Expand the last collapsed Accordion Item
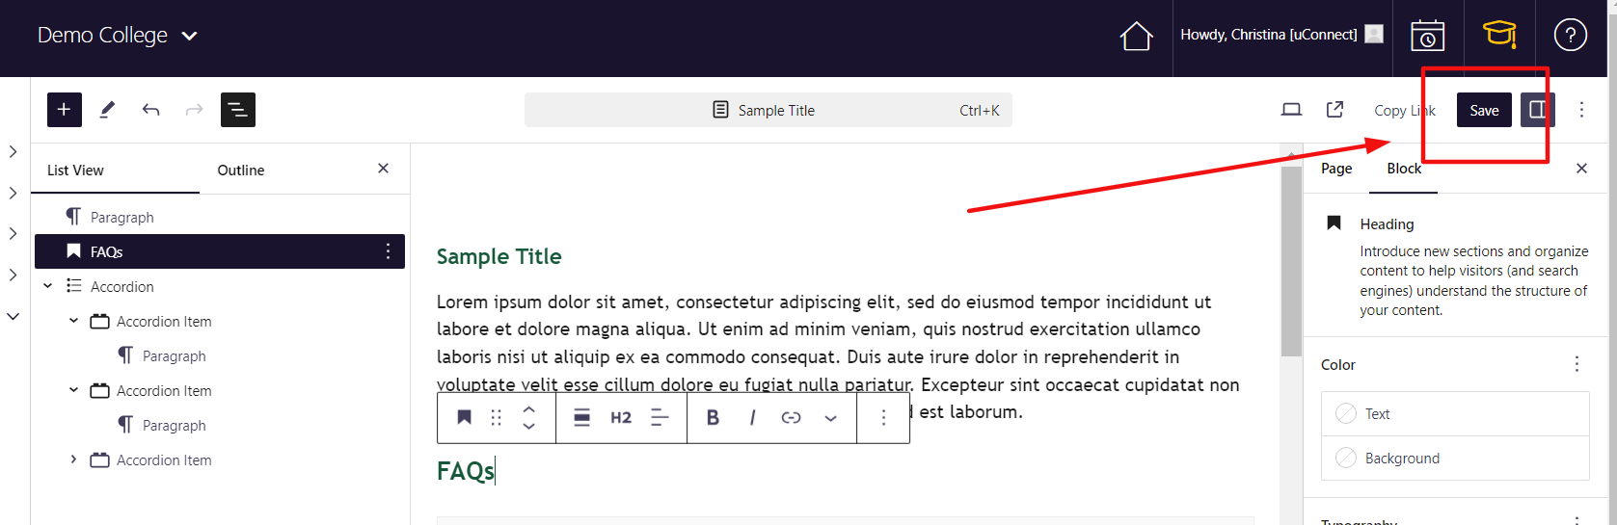The width and height of the screenshot is (1617, 525). 73,459
